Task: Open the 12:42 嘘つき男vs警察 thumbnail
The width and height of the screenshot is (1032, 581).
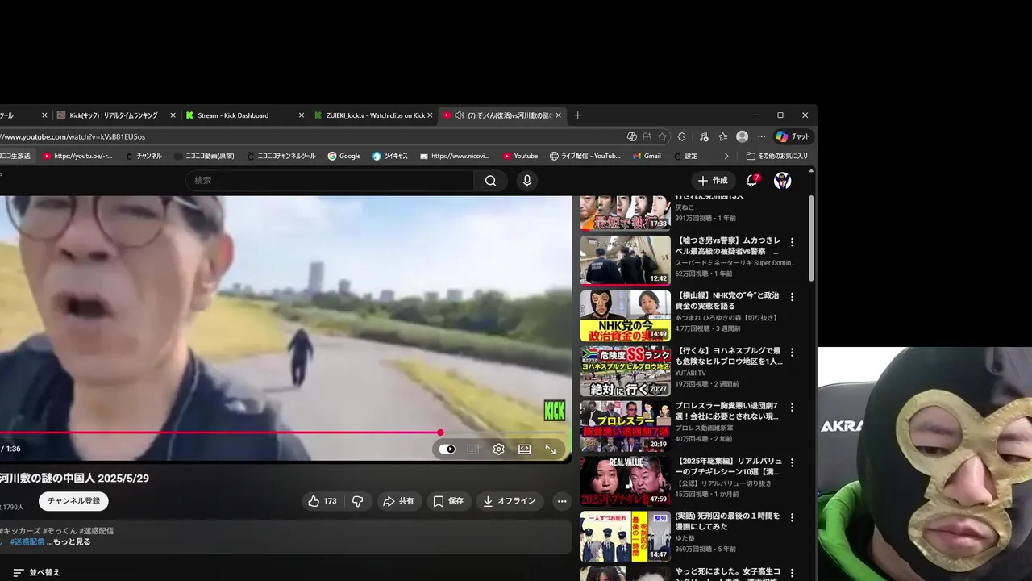Action: [625, 260]
